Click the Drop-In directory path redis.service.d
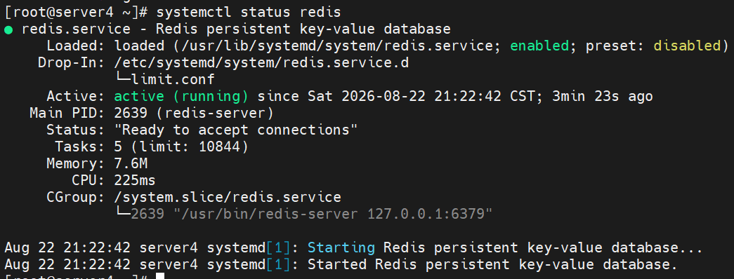 pos(261,62)
